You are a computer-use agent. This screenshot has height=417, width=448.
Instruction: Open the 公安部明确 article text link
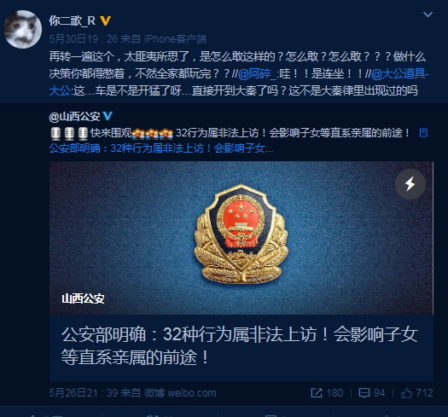161,148
